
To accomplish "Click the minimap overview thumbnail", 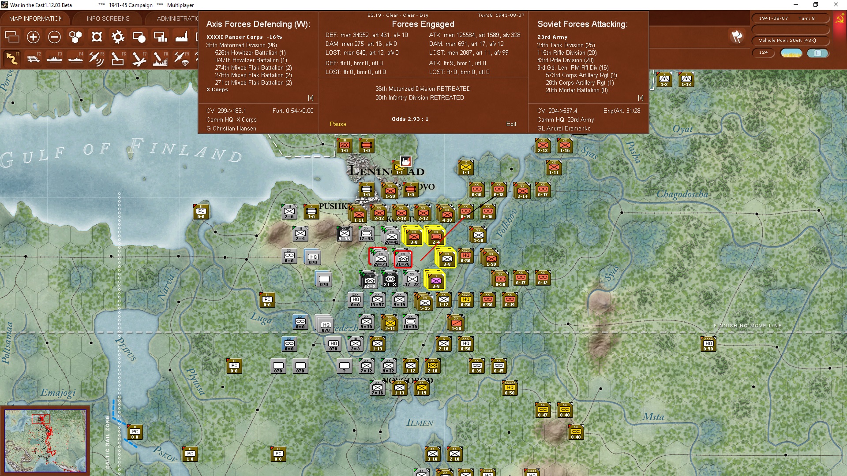I will click(x=45, y=440).
